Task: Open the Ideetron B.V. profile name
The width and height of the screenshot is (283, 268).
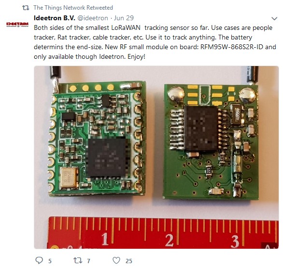Action: click(55, 18)
